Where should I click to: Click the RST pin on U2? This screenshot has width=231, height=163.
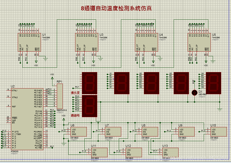[x=14, y=106]
